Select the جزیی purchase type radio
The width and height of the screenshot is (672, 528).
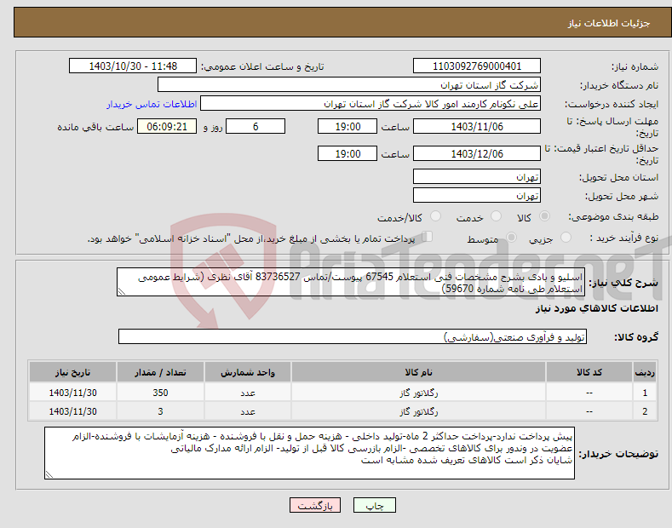[x=566, y=238]
